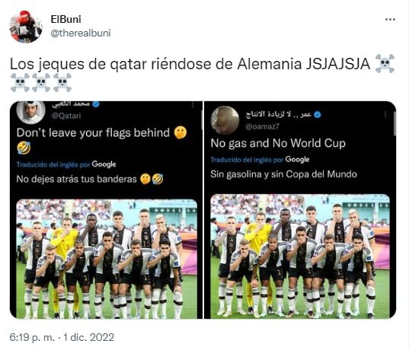This screenshot has height=347, width=409.
Task: Open the more options dots on @oamaz7's tweet
Action: [x=385, y=114]
